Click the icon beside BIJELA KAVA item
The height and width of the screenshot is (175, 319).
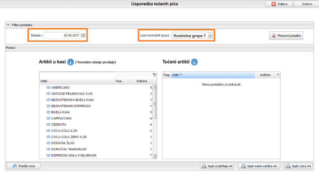48,112
